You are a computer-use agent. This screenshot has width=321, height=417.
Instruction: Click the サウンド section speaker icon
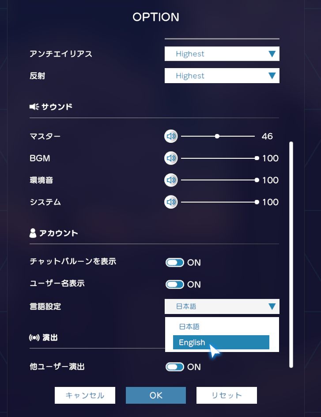(34, 107)
